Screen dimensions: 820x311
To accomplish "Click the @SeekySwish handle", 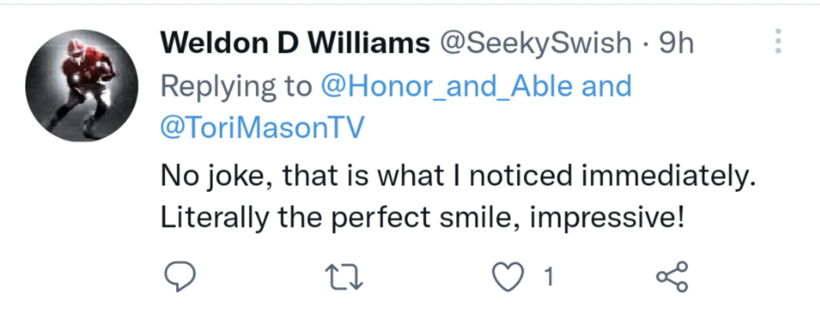I will coord(536,43).
